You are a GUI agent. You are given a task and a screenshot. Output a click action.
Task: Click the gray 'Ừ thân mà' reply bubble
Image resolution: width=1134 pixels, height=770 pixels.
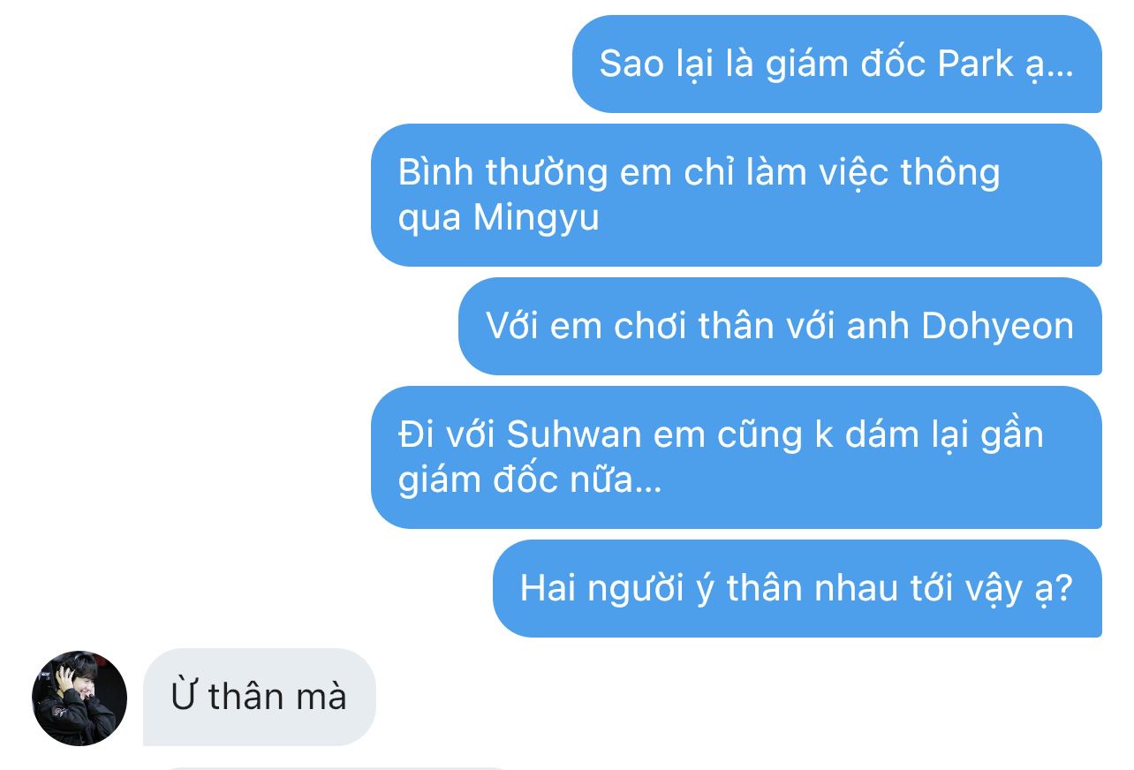click(260, 698)
